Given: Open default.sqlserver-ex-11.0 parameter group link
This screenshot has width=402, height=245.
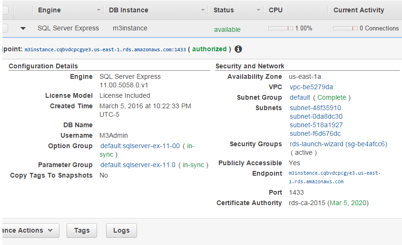Looking at the screenshot, I should (138, 165).
